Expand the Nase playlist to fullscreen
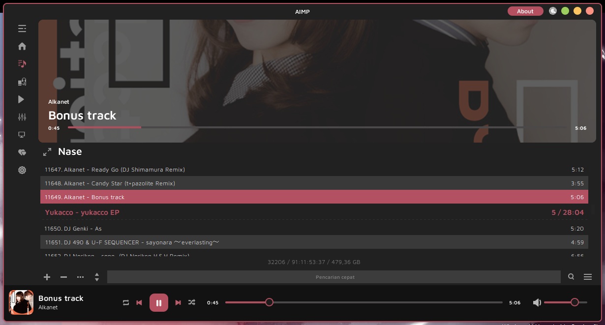Image resolution: width=605 pixels, height=325 pixels. click(47, 152)
